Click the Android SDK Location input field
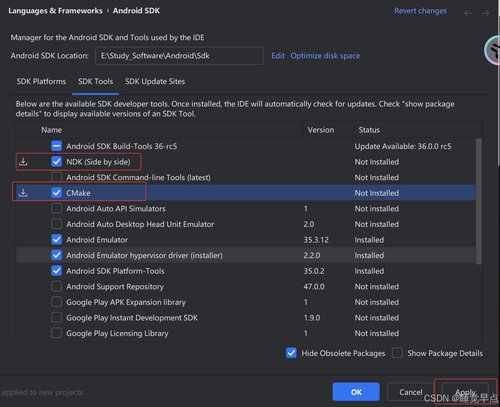 click(179, 56)
